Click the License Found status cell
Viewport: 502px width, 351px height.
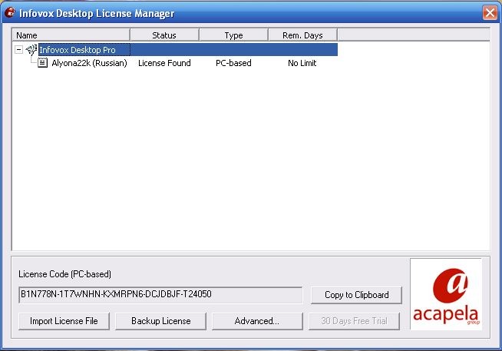pos(164,63)
